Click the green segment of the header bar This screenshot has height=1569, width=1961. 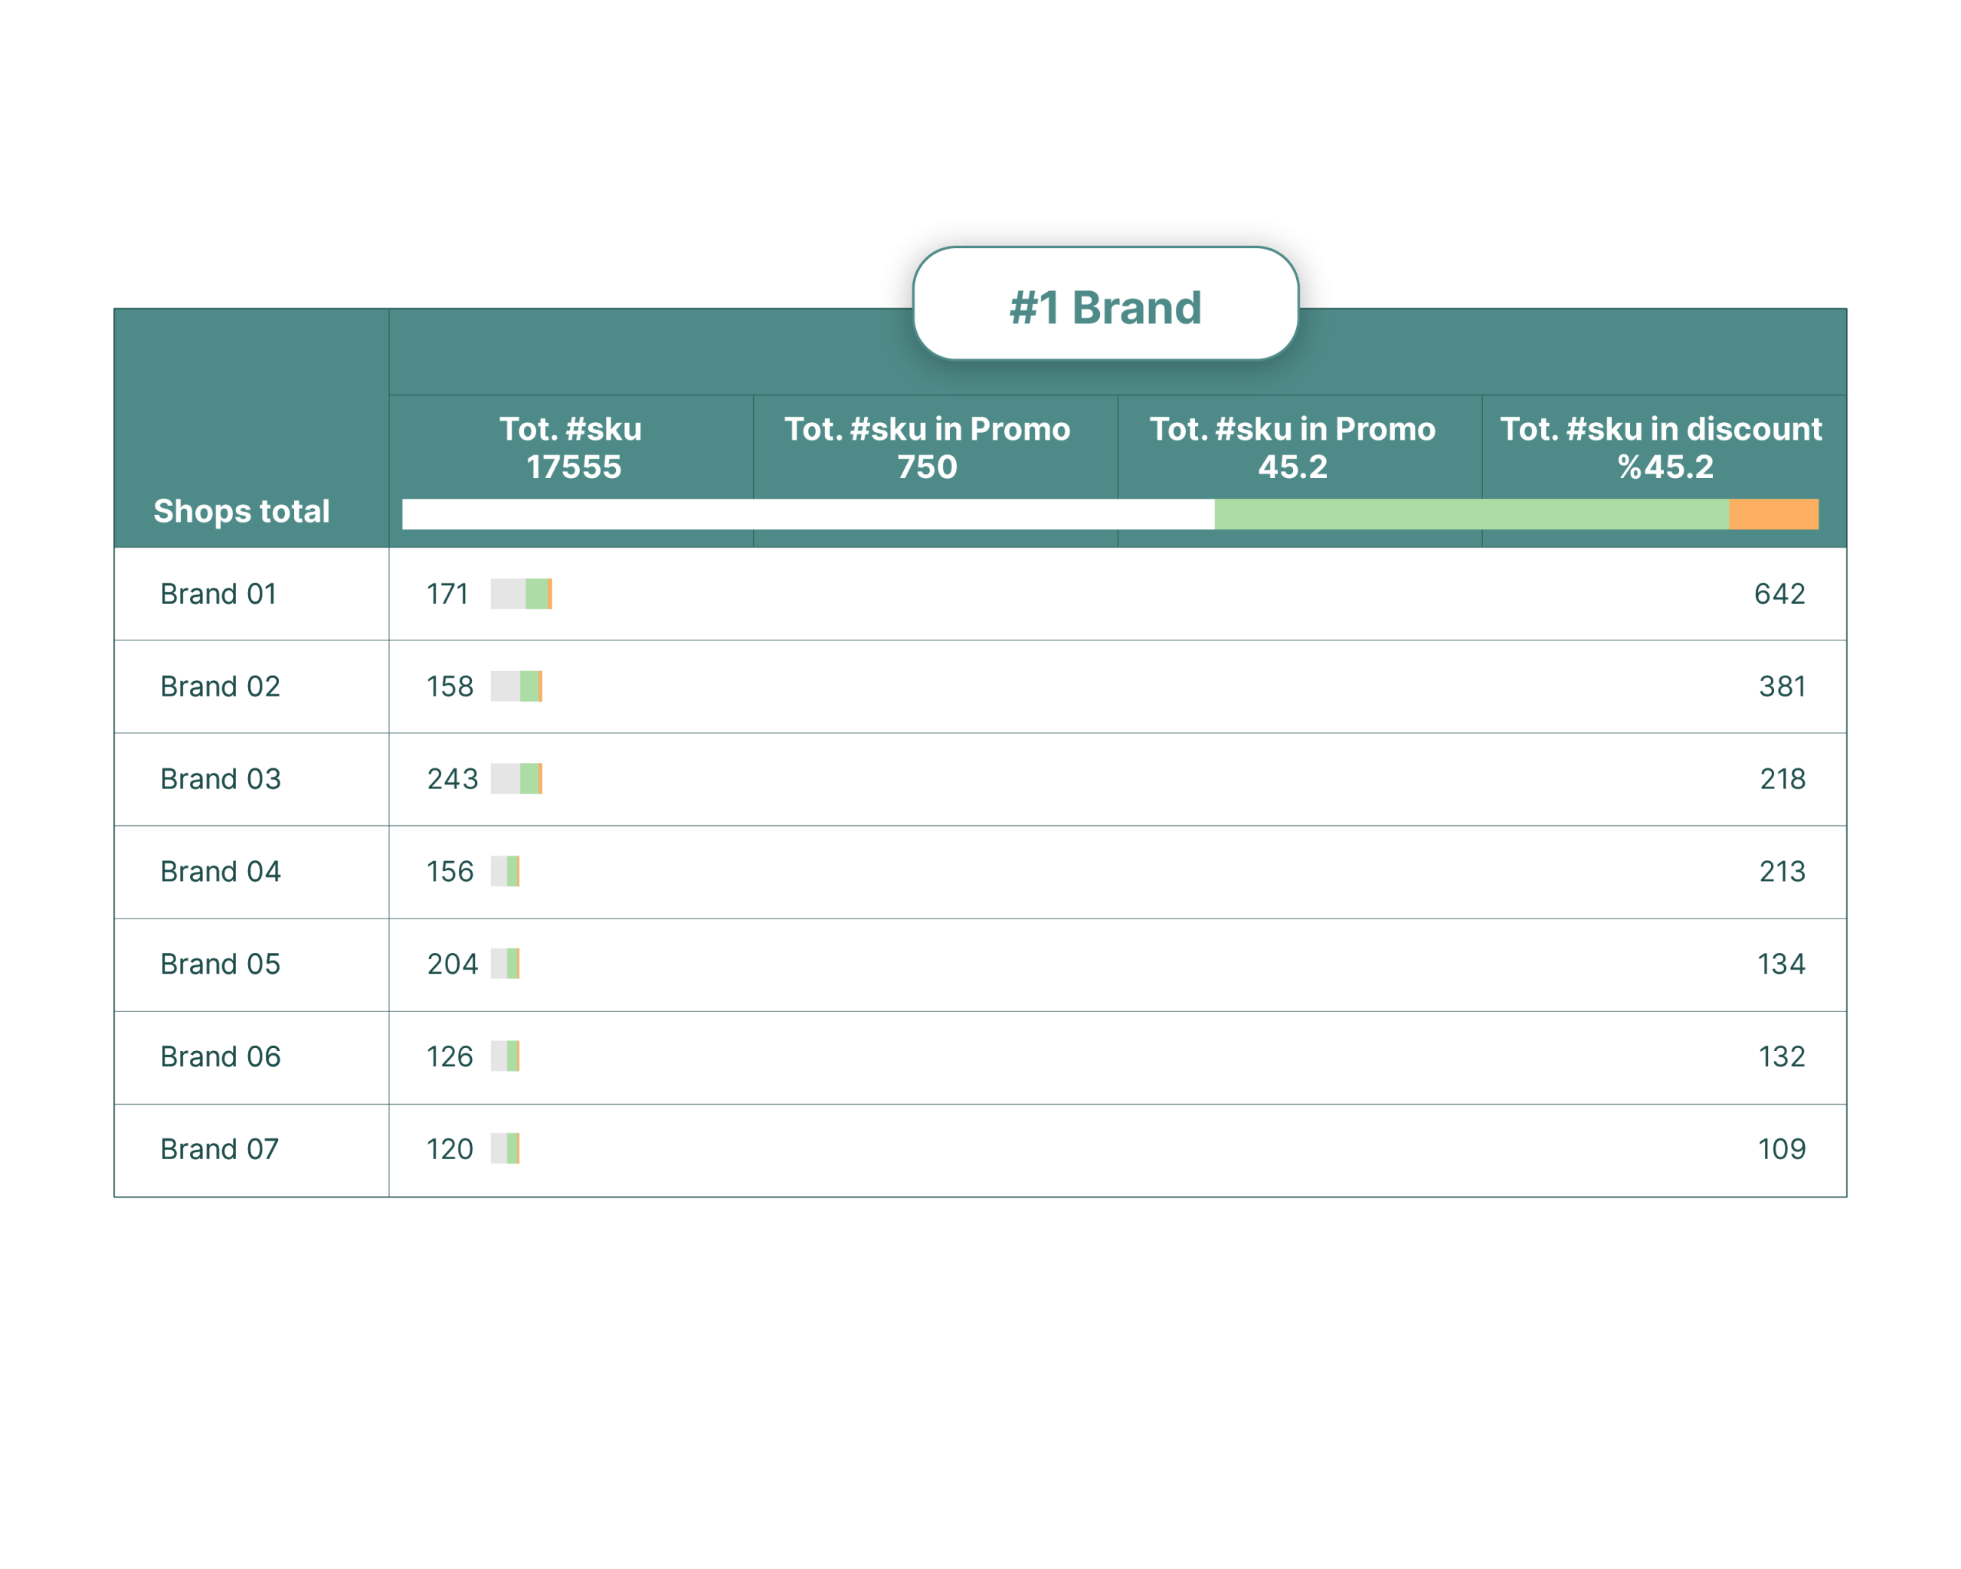pos(1471,514)
